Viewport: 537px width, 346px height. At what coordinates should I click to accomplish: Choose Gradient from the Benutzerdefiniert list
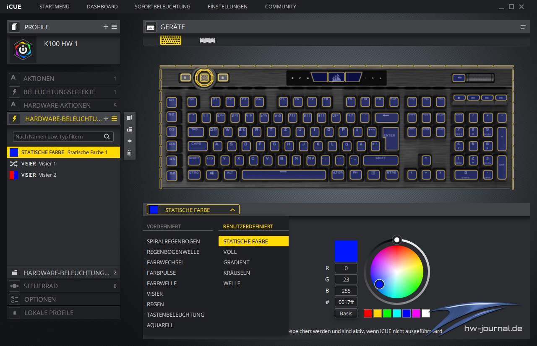[x=236, y=262]
